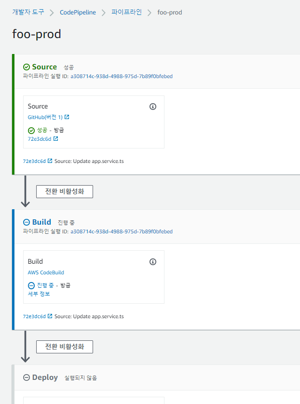300x404 pixels.
Task: Click in-progress status icon inside Build action card
Action: [31, 285]
